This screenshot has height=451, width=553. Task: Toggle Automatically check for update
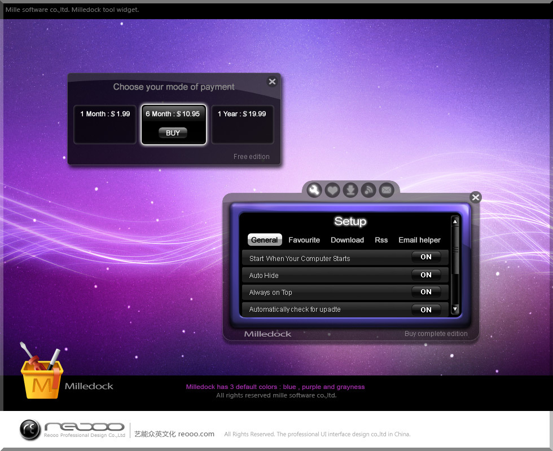[x=426, y=309]
